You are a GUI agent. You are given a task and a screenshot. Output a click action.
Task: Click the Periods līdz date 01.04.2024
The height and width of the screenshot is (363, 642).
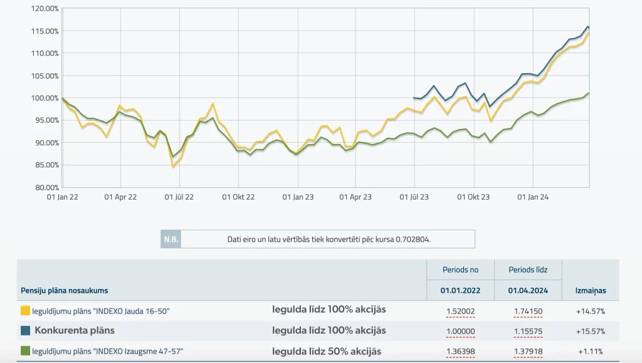528,290
